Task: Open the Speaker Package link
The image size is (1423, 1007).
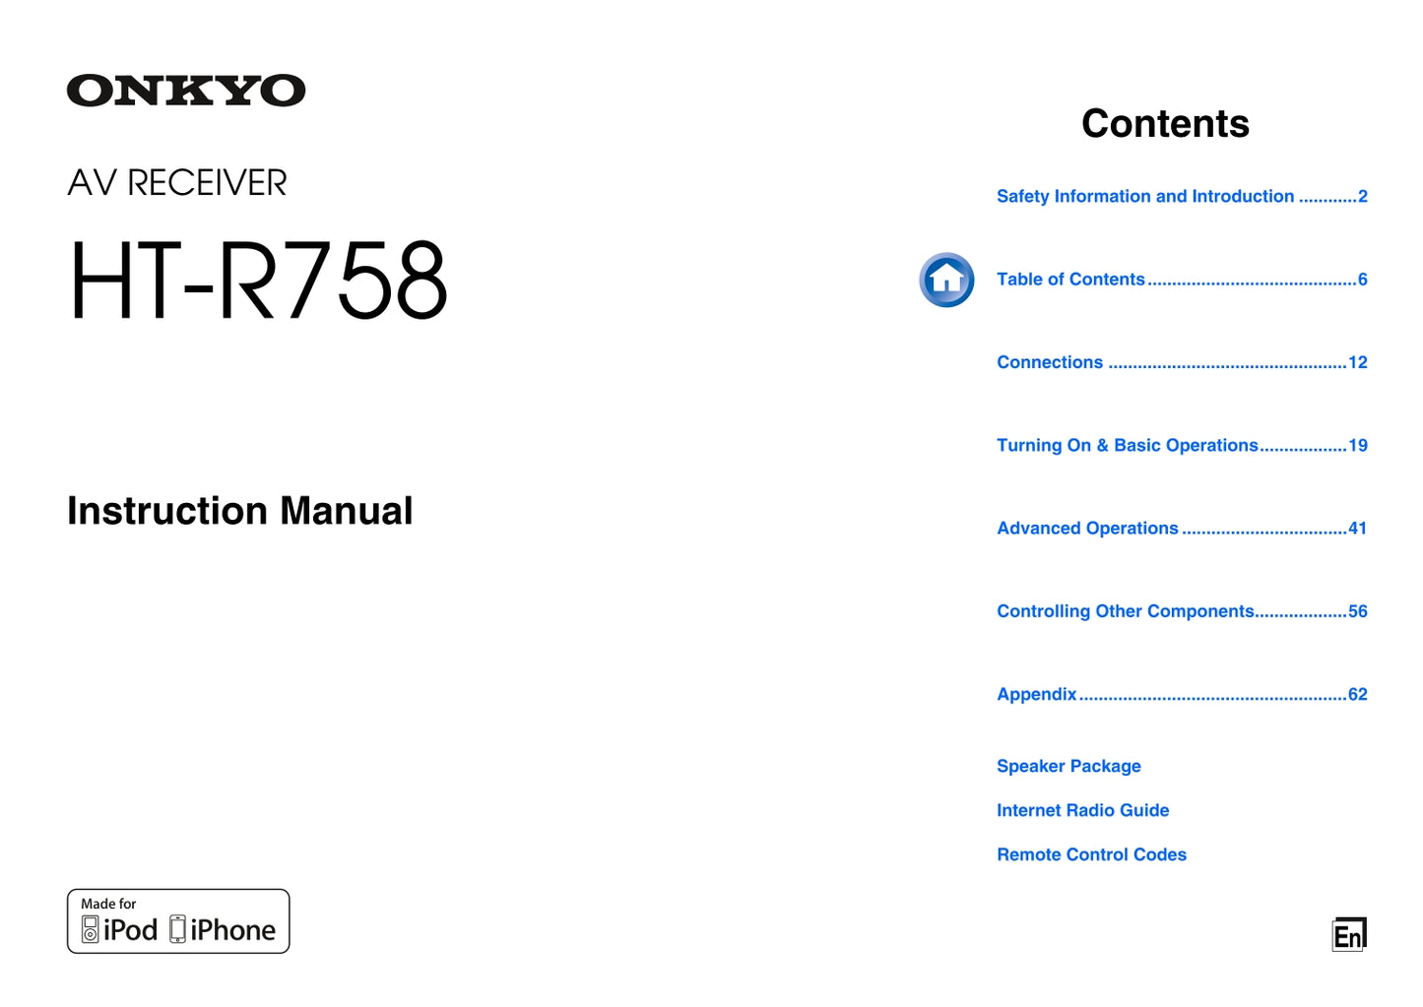Action: pos(1068,766)
